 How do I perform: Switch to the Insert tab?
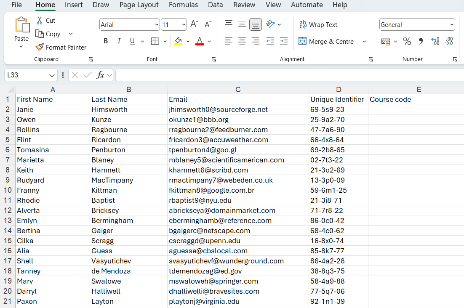click(74, 5)
